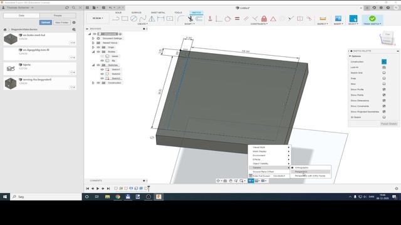This screenshot has width=401, height=225.
Task: Open the Constraints dropdown menu
Action: coord(259,24)
